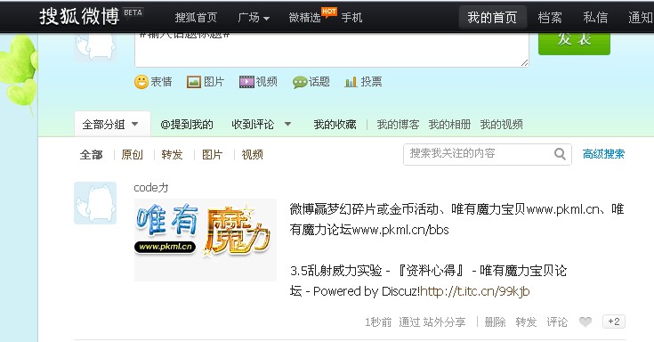Create a poll with 投票
Image resolution: width=654 pixels, height=342 pixels.
(x=363, y=82)
